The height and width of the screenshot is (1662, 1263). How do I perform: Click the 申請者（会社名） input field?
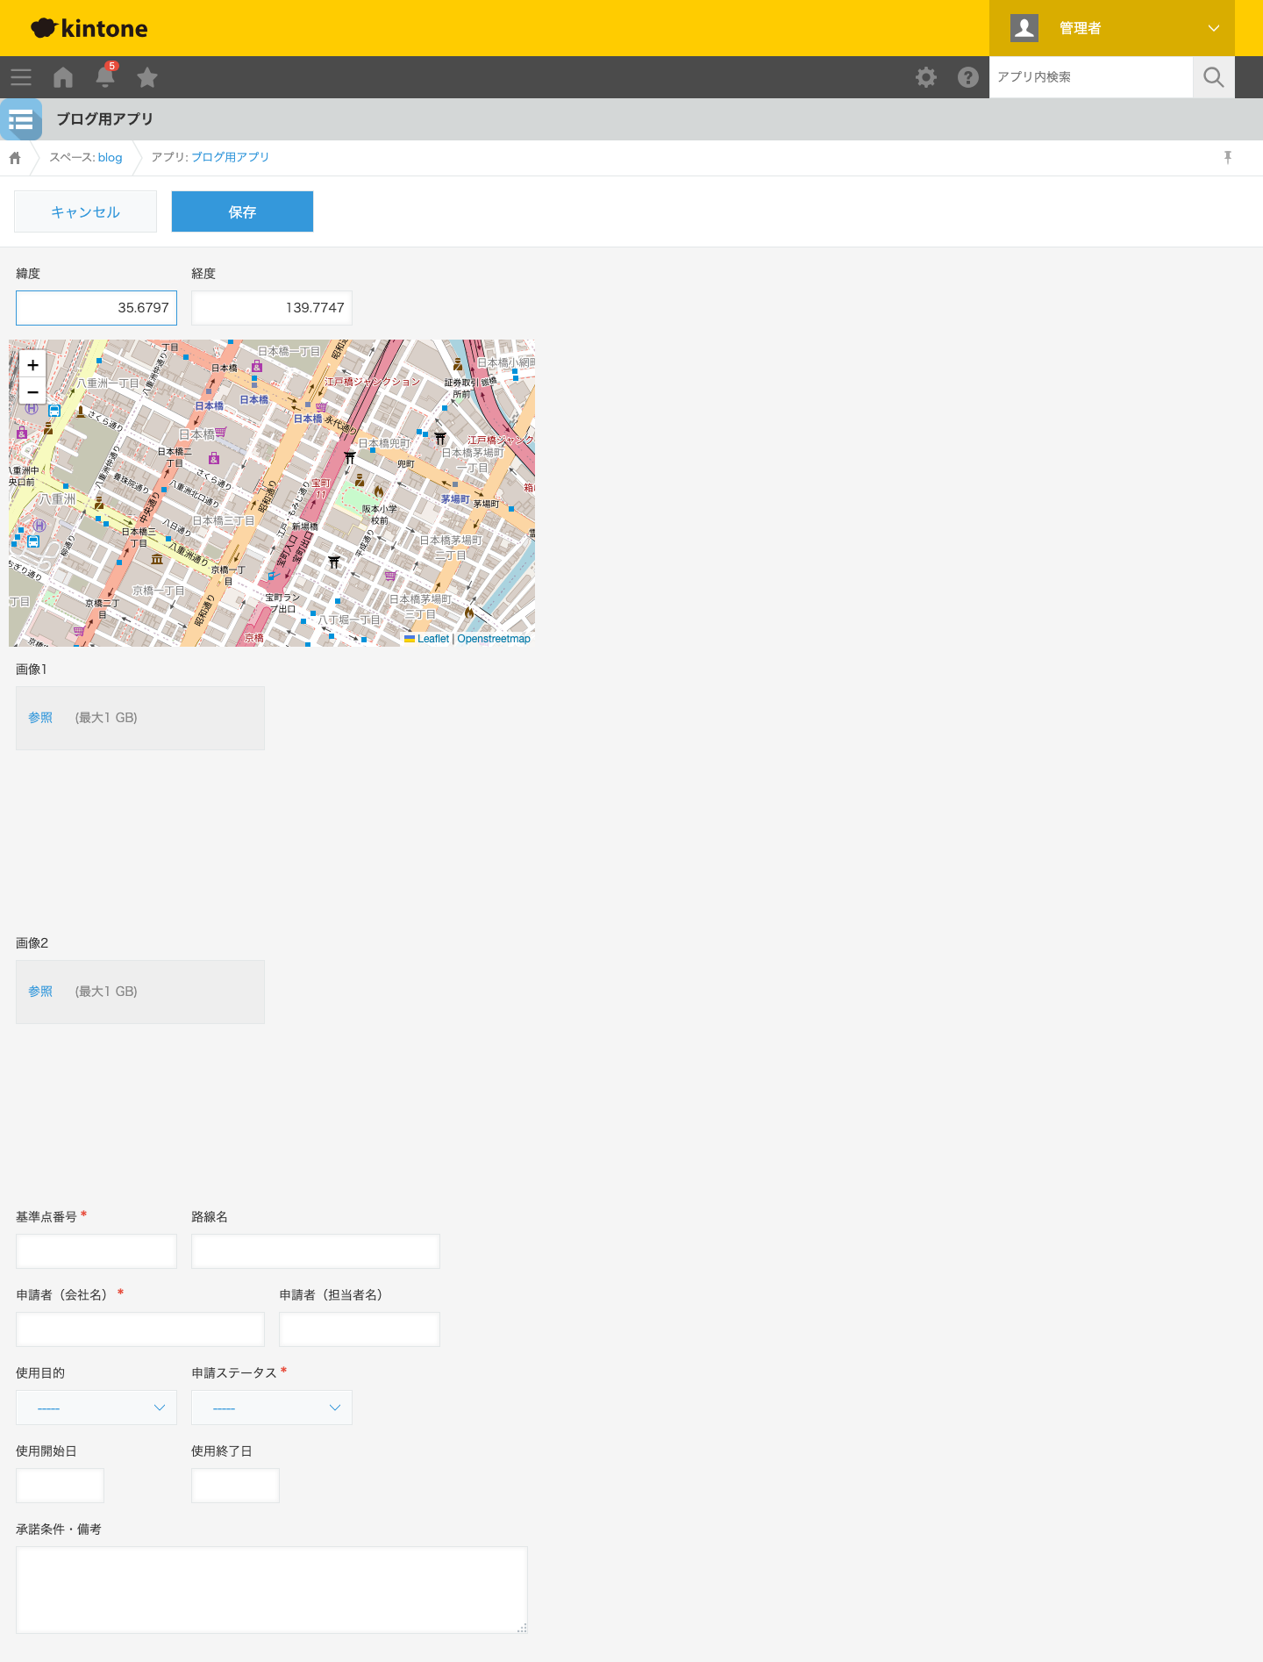pyautogui.click(x=140, y=1329)
